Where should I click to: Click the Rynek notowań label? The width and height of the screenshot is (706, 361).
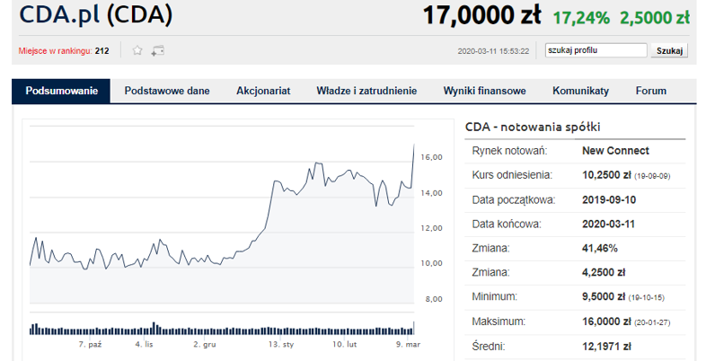[x=509, y=151]
